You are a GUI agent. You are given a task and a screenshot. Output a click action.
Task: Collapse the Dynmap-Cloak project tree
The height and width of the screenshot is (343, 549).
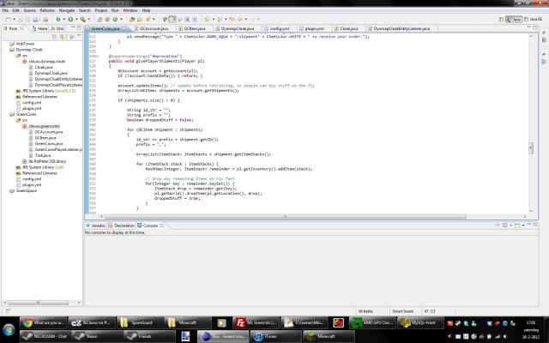click(4, 50)
